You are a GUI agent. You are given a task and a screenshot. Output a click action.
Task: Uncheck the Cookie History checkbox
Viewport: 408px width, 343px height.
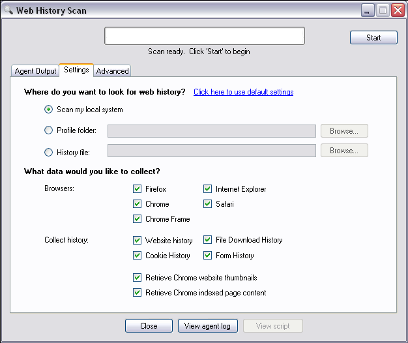(x=138, y=256)
